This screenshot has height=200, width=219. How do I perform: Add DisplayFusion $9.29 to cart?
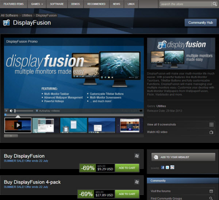(127, 168)
